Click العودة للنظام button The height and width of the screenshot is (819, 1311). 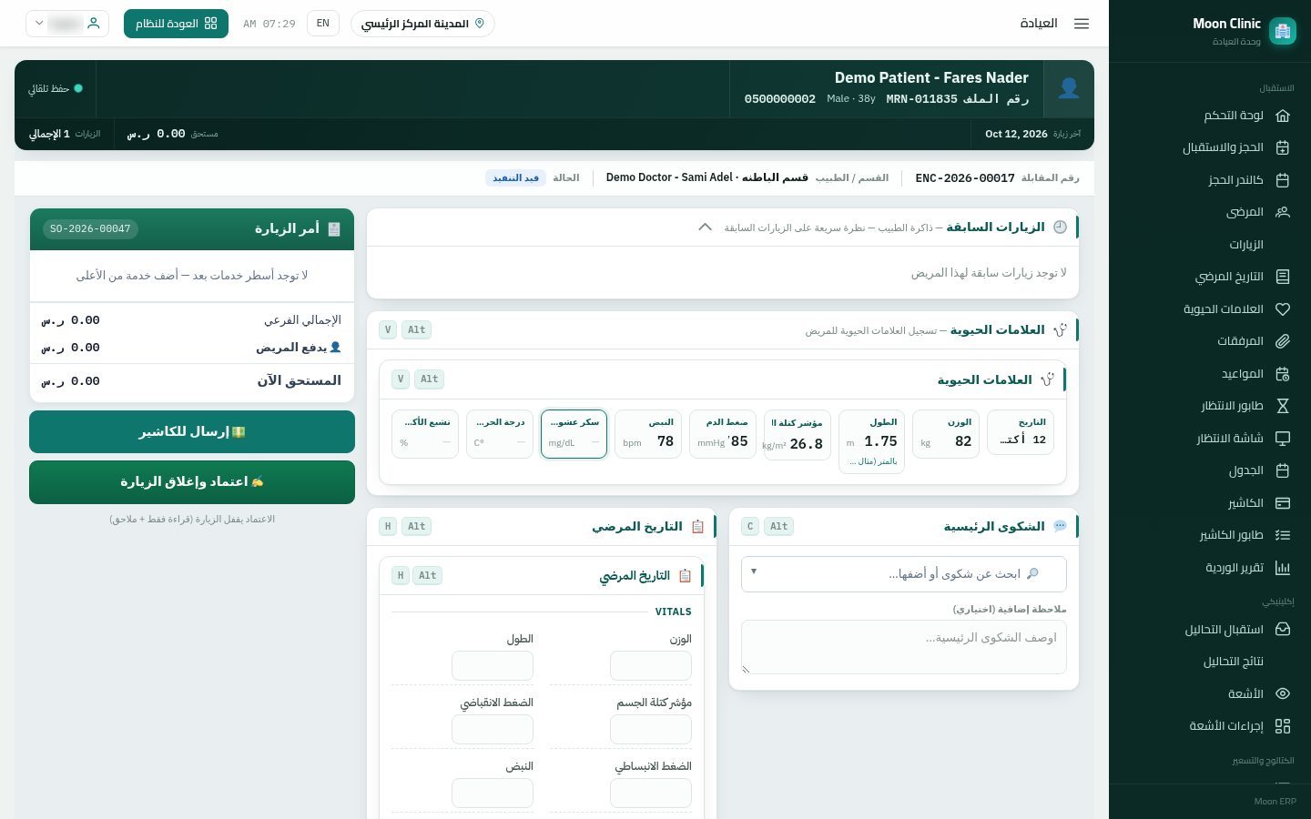point(176,24)
